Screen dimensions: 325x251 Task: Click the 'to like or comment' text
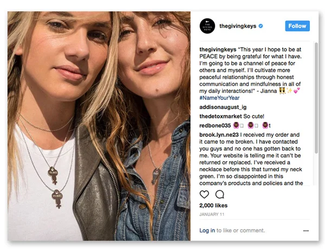pyautogui.click(x=240, y=230)
